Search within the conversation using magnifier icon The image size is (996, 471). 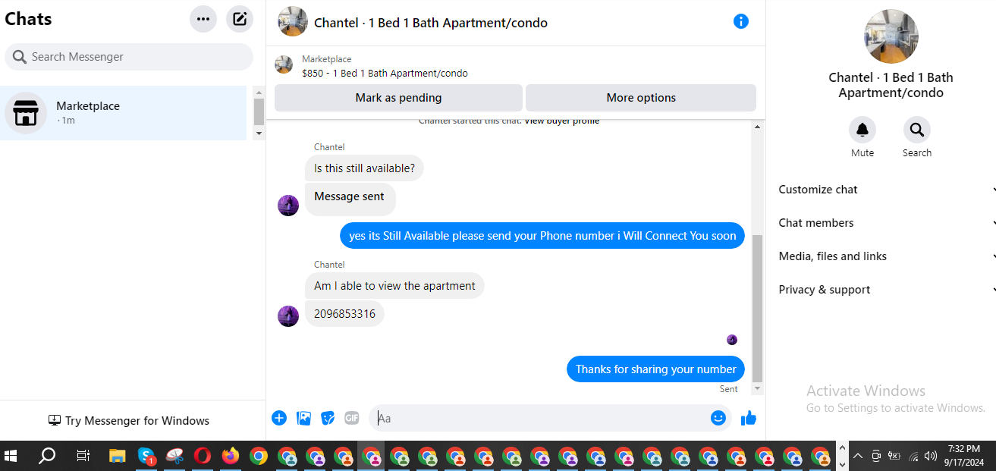pos(917,130)
